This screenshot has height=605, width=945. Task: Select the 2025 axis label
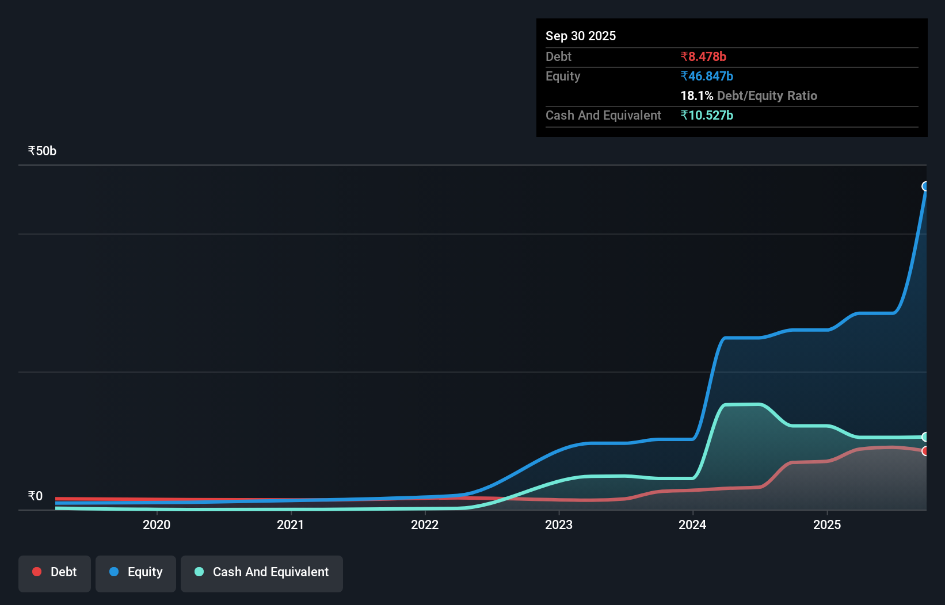click(x=827, y=524)
